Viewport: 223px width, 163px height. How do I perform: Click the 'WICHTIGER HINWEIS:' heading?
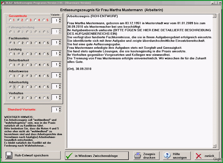coord(19,117)
